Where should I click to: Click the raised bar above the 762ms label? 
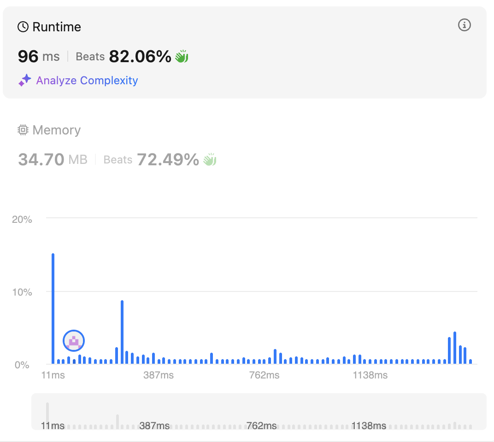(275, 356)
